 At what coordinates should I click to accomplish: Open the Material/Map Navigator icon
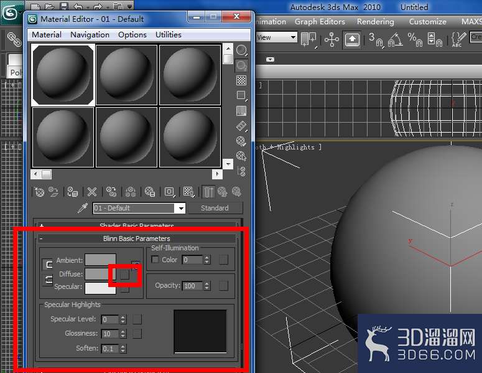[241, 171]
